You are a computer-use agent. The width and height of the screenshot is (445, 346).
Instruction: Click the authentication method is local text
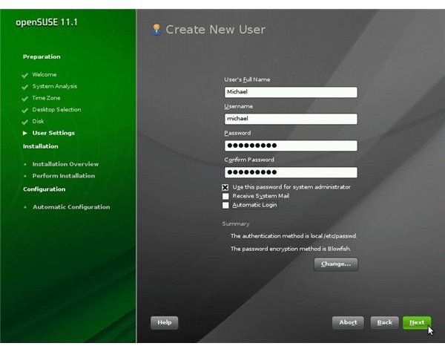pos(294,236)
